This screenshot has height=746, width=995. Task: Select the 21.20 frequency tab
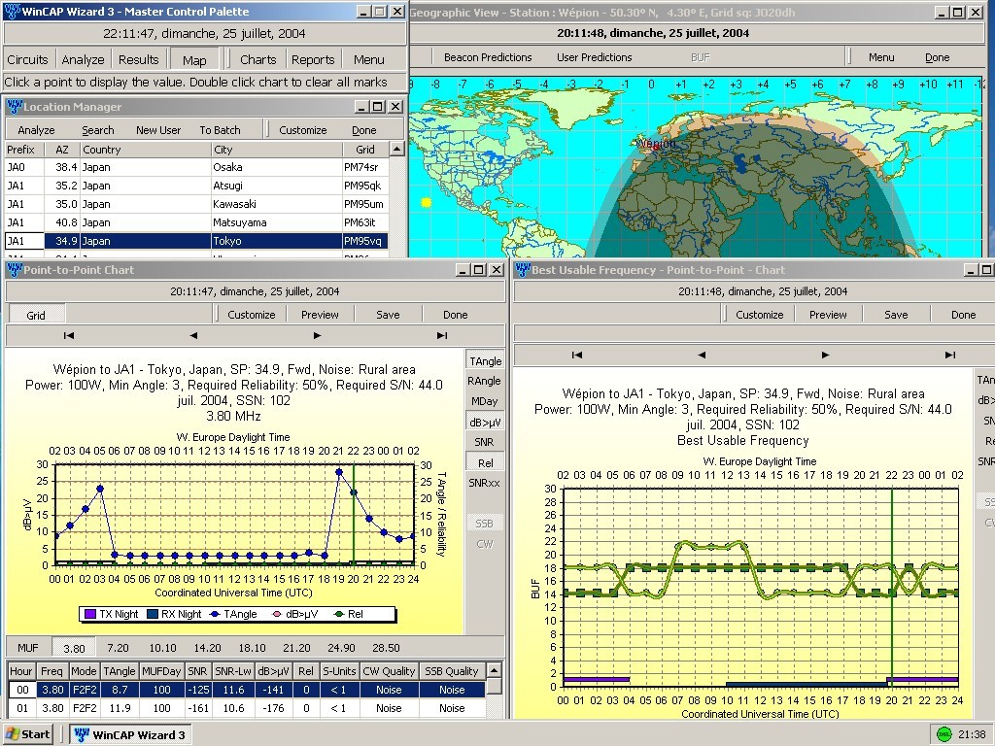[297, 648]
